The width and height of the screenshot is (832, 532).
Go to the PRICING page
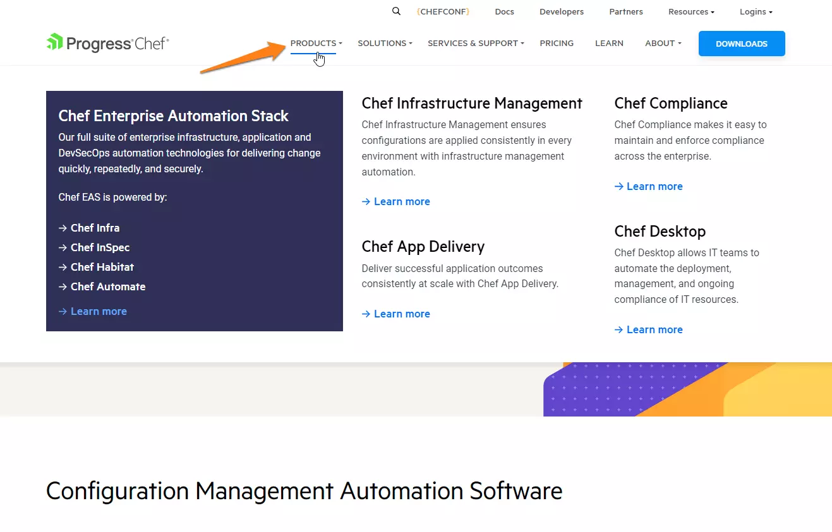coord(557,43)
